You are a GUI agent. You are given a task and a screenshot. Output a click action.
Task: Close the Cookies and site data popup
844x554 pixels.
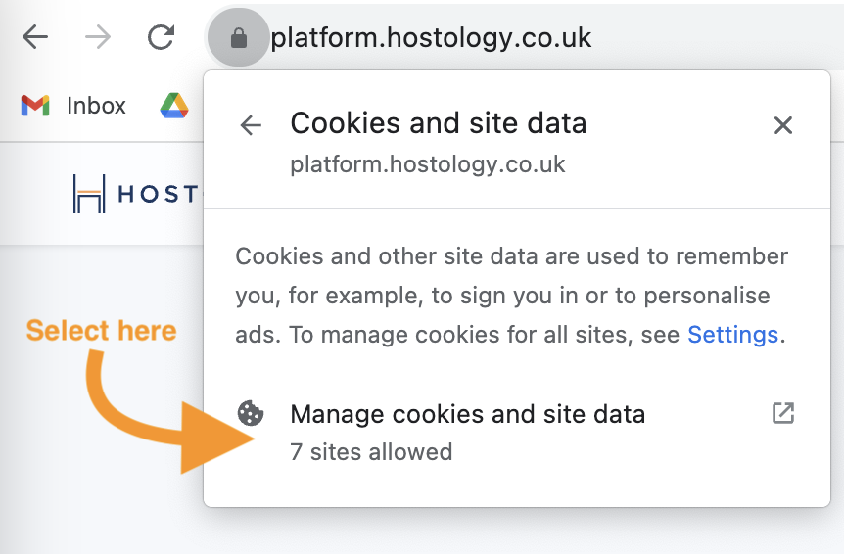click(x=782, y=125)
